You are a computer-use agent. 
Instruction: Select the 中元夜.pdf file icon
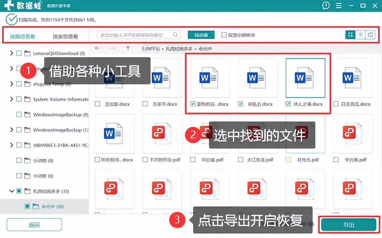tap(352, 133)
